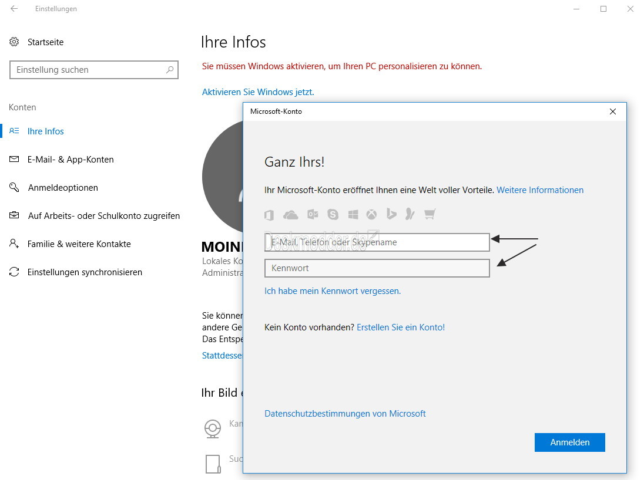Screen dimensions: 644x480
Task: Click the partially hidden Stattdessen link
Action: [222, 355]
